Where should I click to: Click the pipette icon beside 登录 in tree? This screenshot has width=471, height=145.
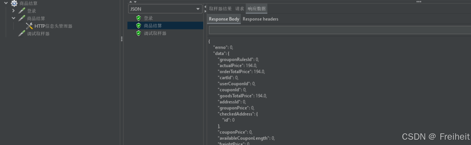click(22, 11)
